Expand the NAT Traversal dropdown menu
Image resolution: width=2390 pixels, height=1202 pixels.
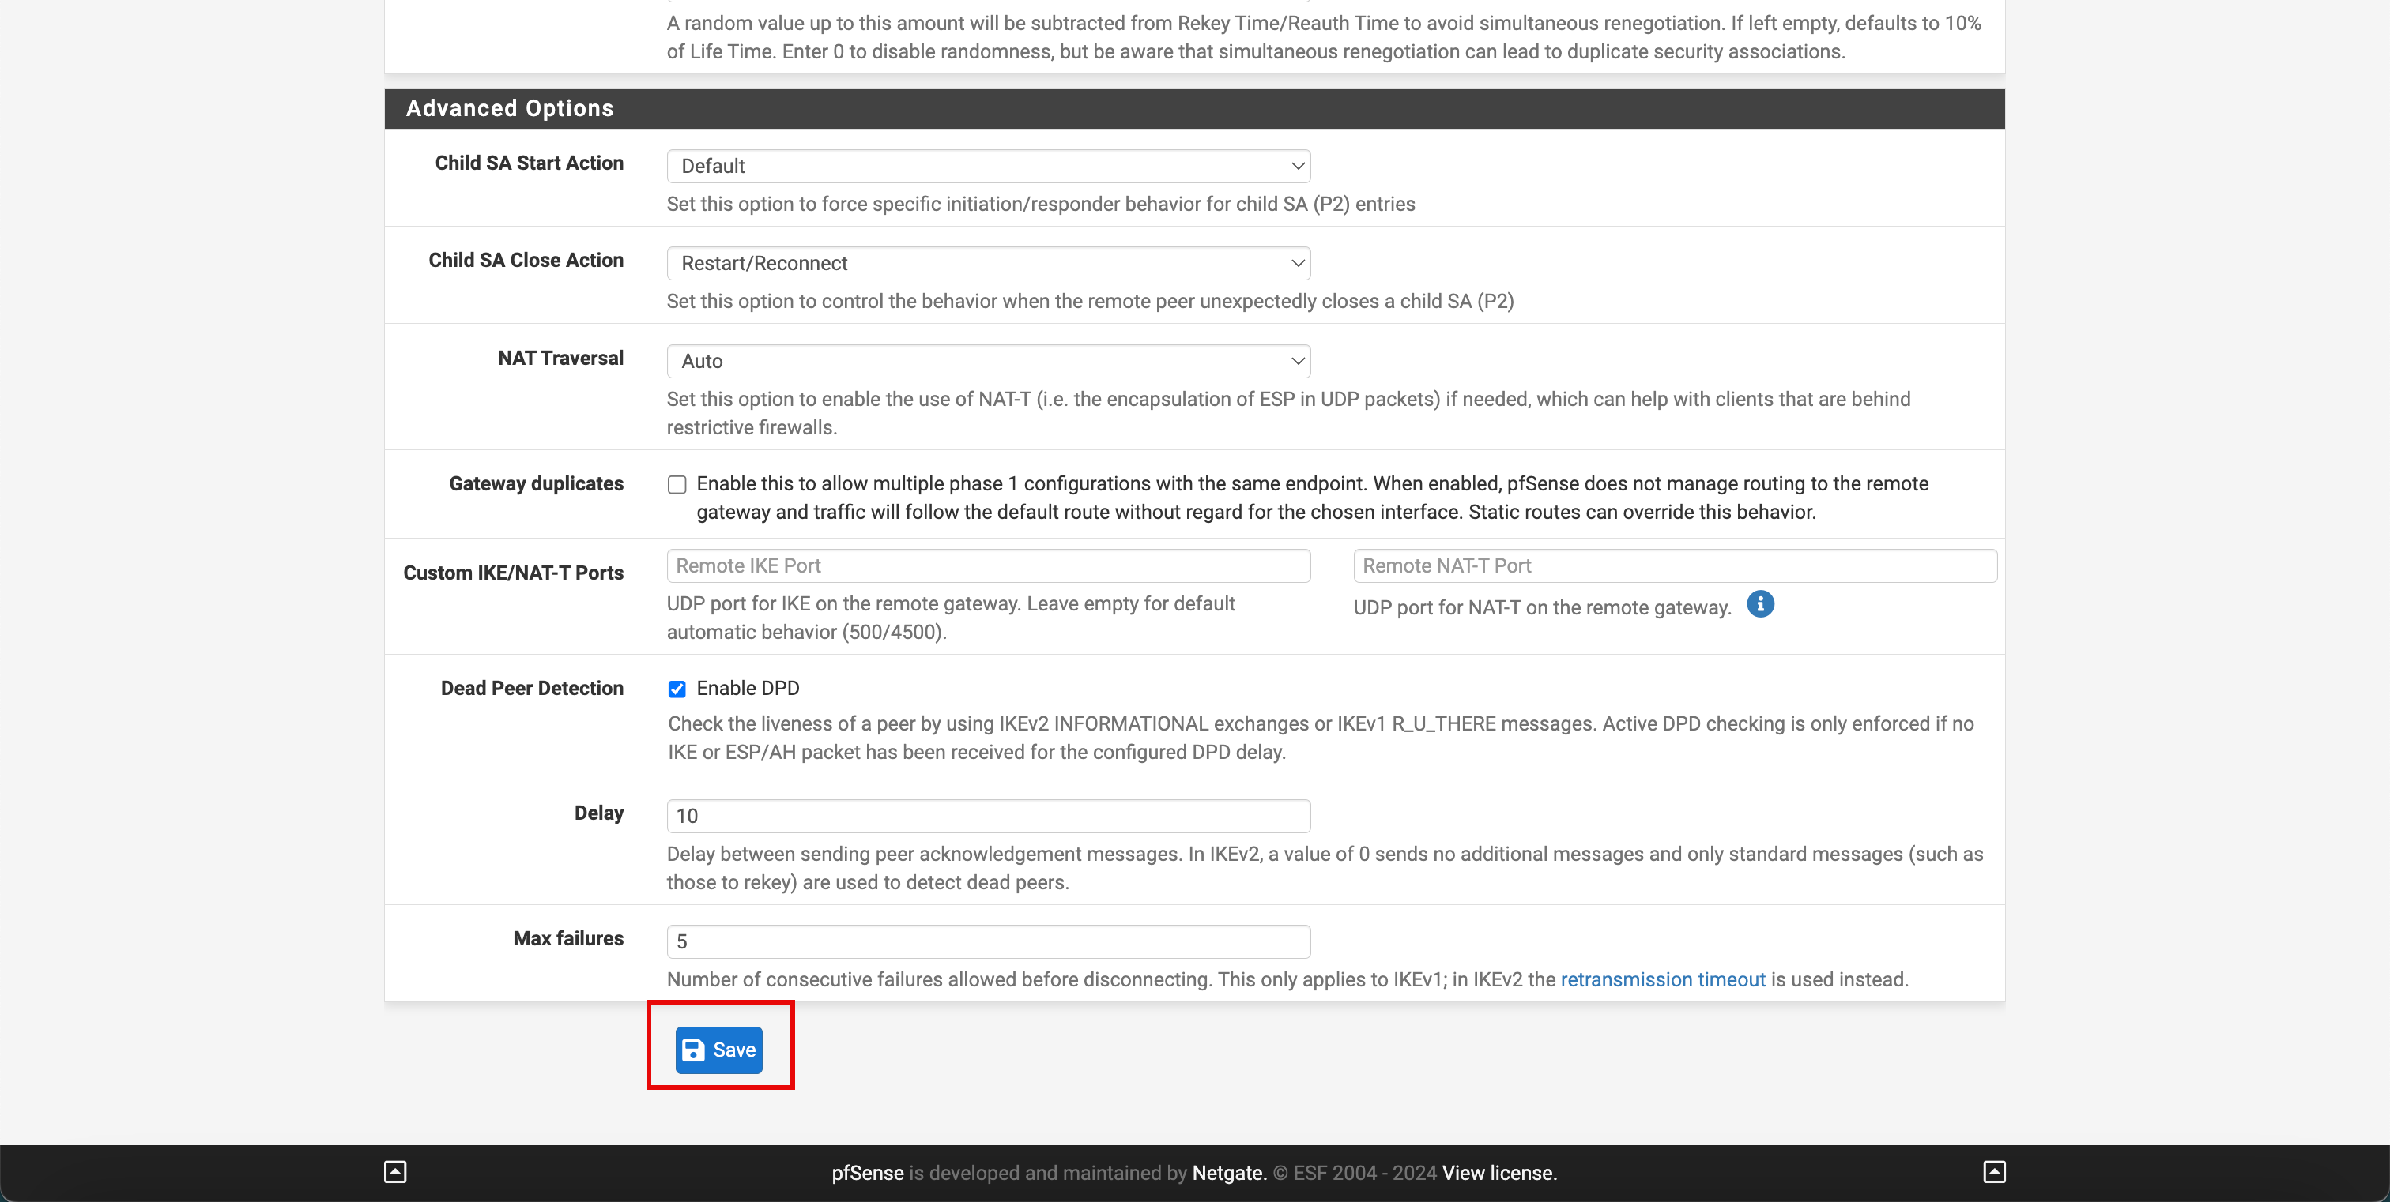pyautogui.click(x=988, y=360)
